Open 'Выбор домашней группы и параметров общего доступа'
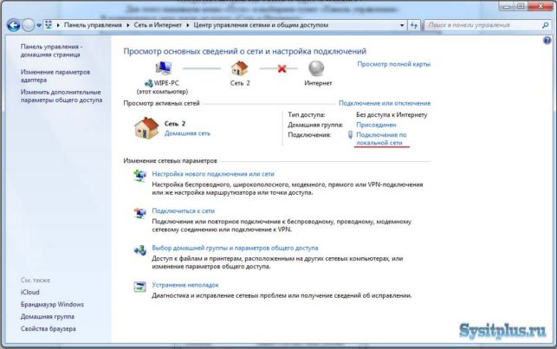 coord(235,248)
